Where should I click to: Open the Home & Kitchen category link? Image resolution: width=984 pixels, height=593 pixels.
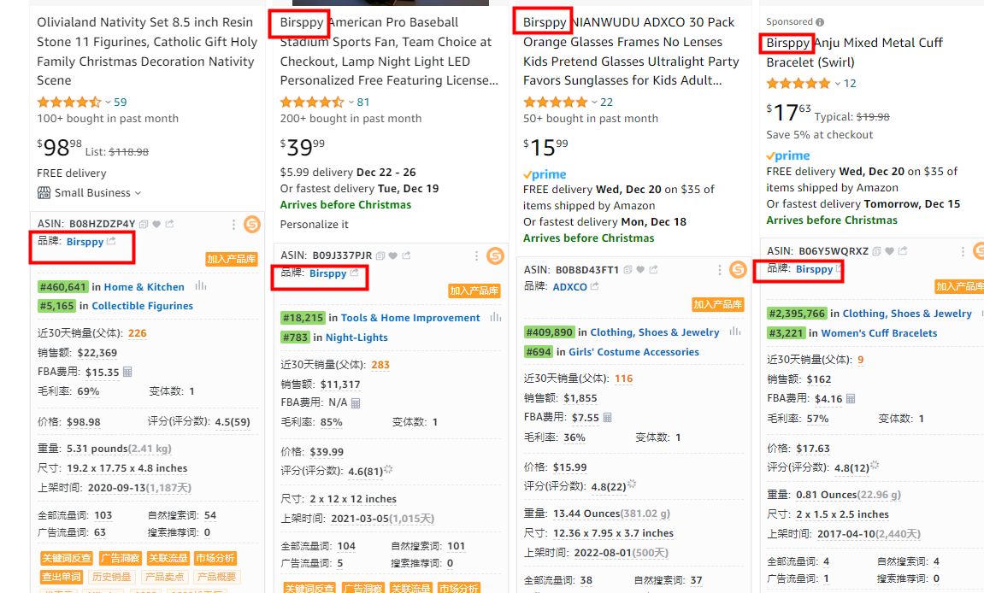click(x=144, y=287)
